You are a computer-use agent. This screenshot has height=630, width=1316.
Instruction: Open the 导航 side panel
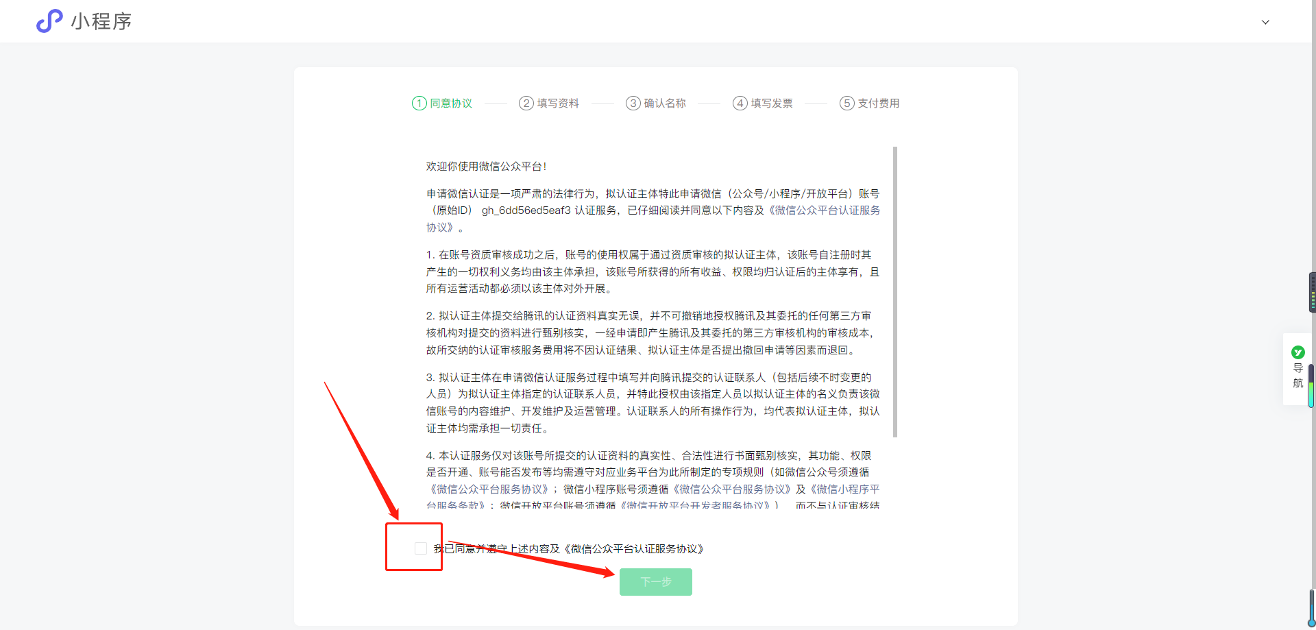pos(1297,376)
